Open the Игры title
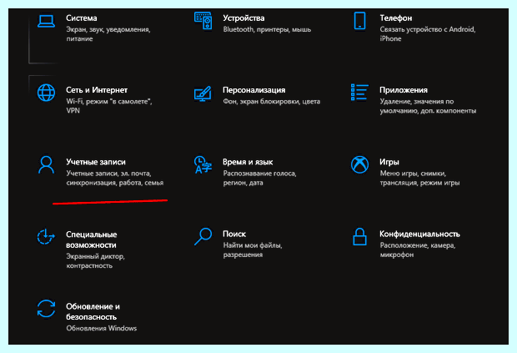 point(389,162)
